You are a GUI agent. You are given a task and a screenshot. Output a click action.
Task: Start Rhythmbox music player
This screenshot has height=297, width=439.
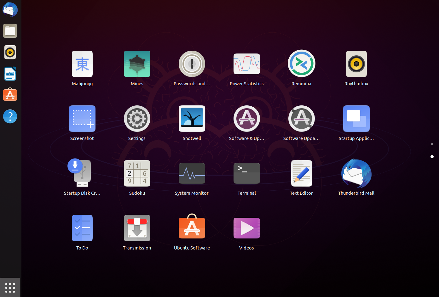coord(356,64)
